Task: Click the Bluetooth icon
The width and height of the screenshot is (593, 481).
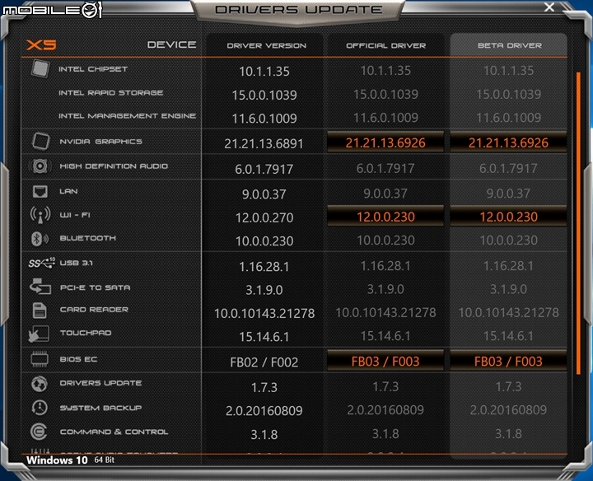Action: pyautogui.click(x=40, y=239)
